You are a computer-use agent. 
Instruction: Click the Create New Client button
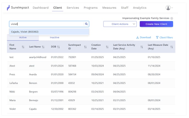tap(156, 24)
